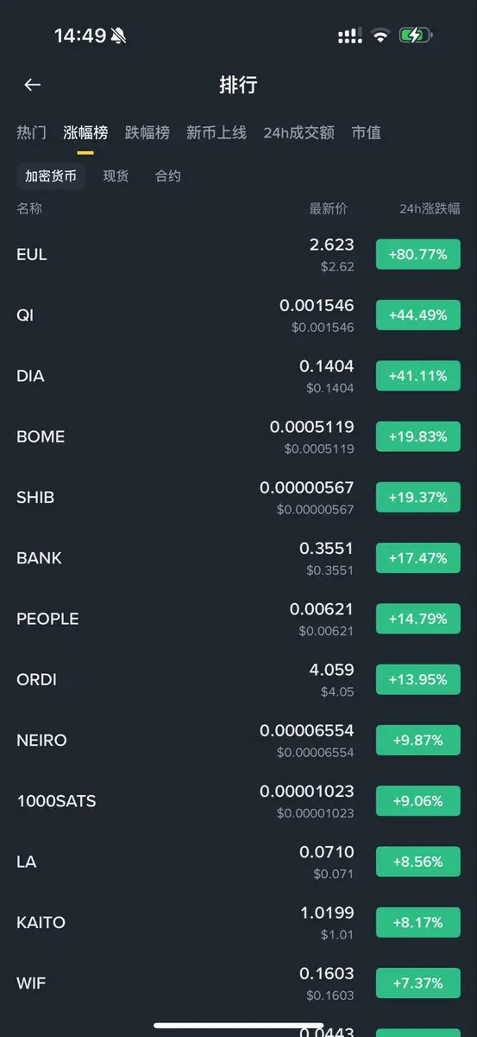
Task: Tap the Wi-Fi status icon
Action: pyautogui.click(x=380, y=35)
